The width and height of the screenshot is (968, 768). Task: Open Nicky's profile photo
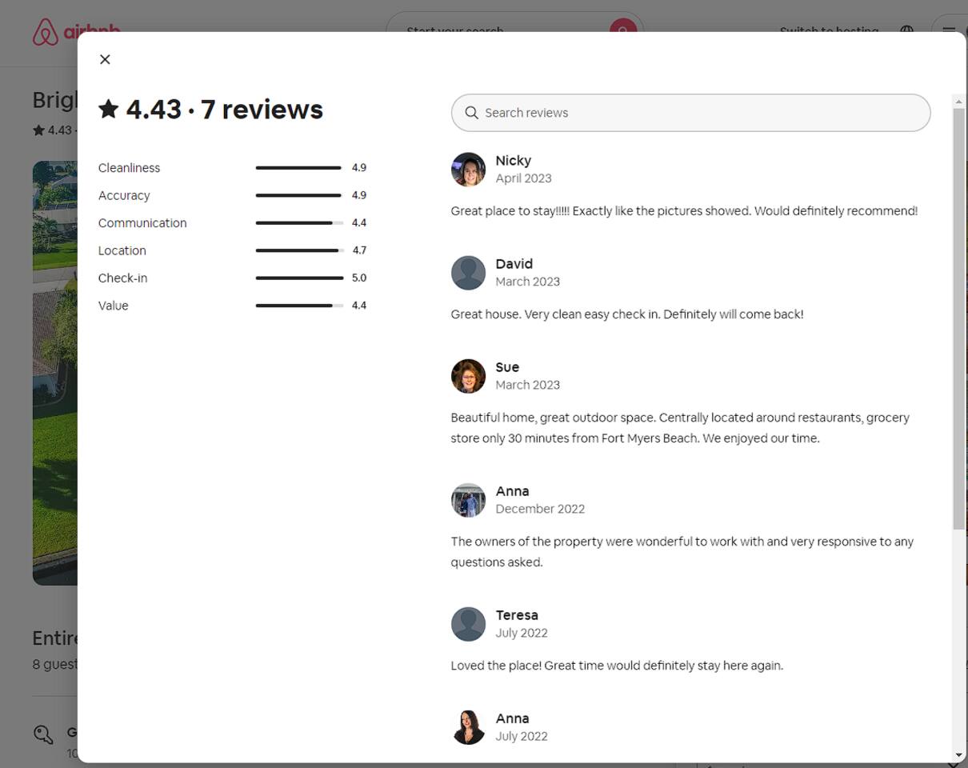point(468,170)
